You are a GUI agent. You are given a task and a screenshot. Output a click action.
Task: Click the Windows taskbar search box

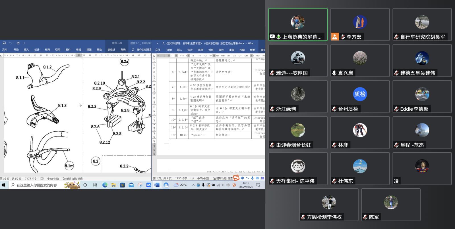click(x=36, y=185)
